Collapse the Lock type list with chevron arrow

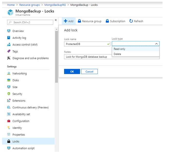click(156, 44)
